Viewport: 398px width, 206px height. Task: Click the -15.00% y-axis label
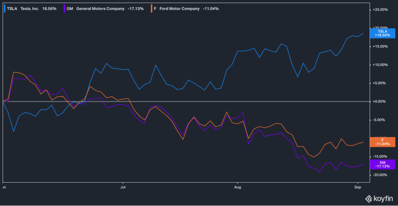coord(380,157)
